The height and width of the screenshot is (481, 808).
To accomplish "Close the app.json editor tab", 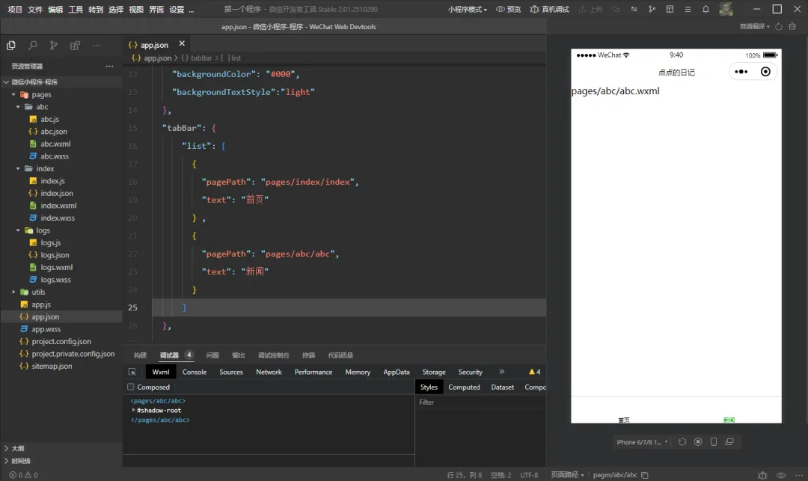I will pyautogui.click(x=182, y=44).
